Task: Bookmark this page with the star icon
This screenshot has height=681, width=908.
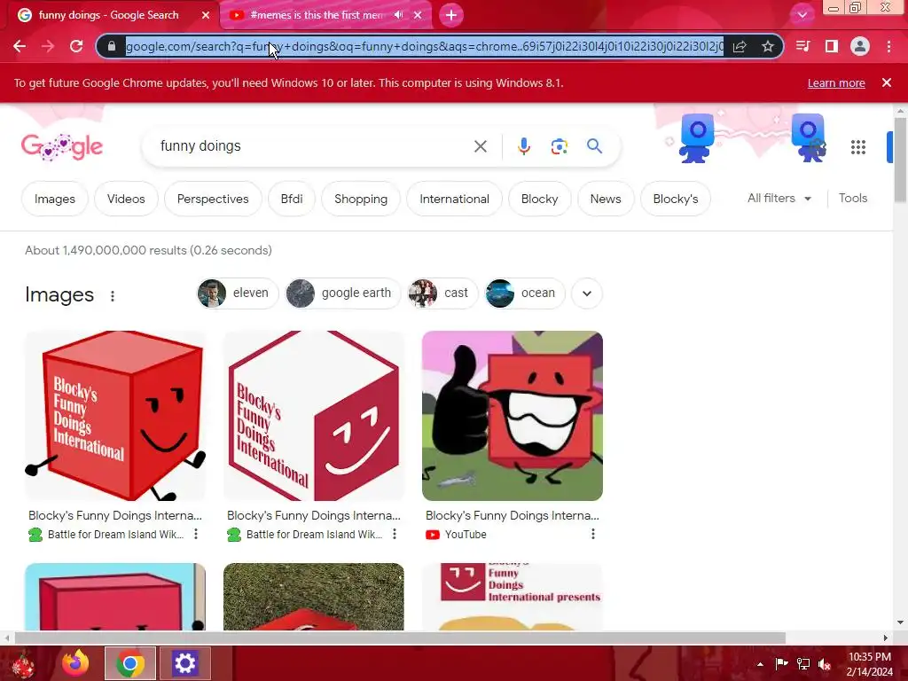Action: coord(768,46)
